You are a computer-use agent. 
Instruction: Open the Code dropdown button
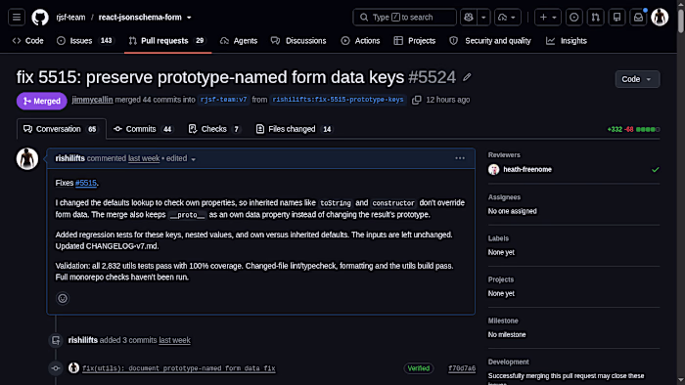click(x=637, y=79)
